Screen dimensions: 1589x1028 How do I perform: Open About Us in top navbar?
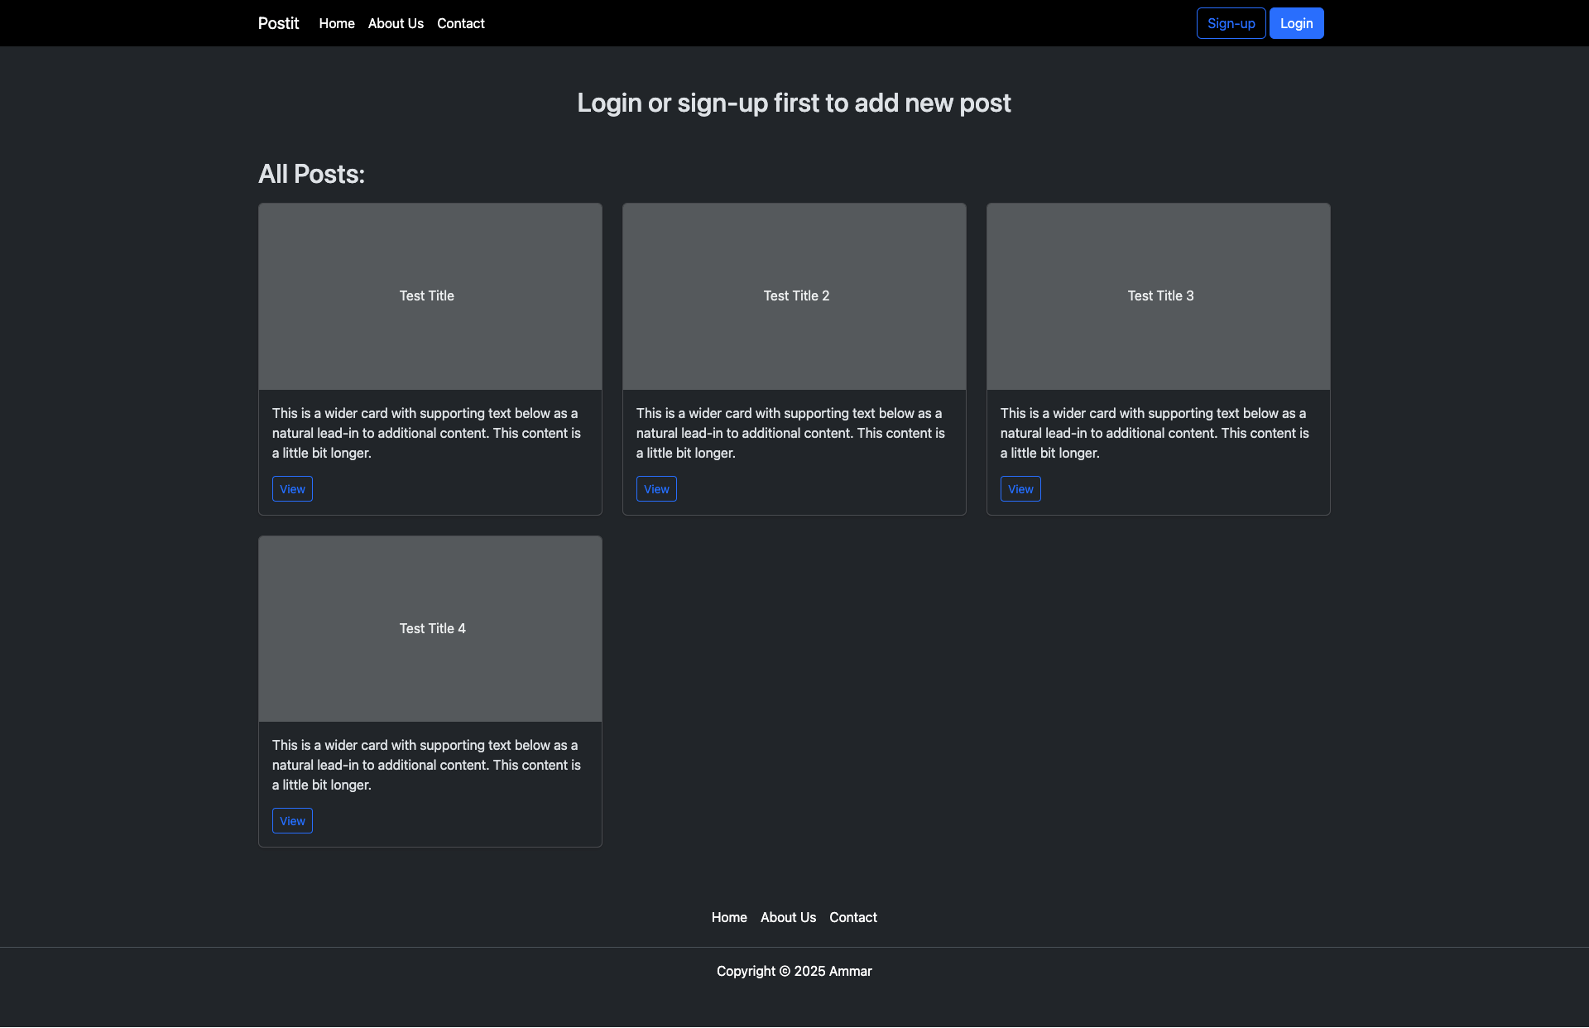point(396,23)
